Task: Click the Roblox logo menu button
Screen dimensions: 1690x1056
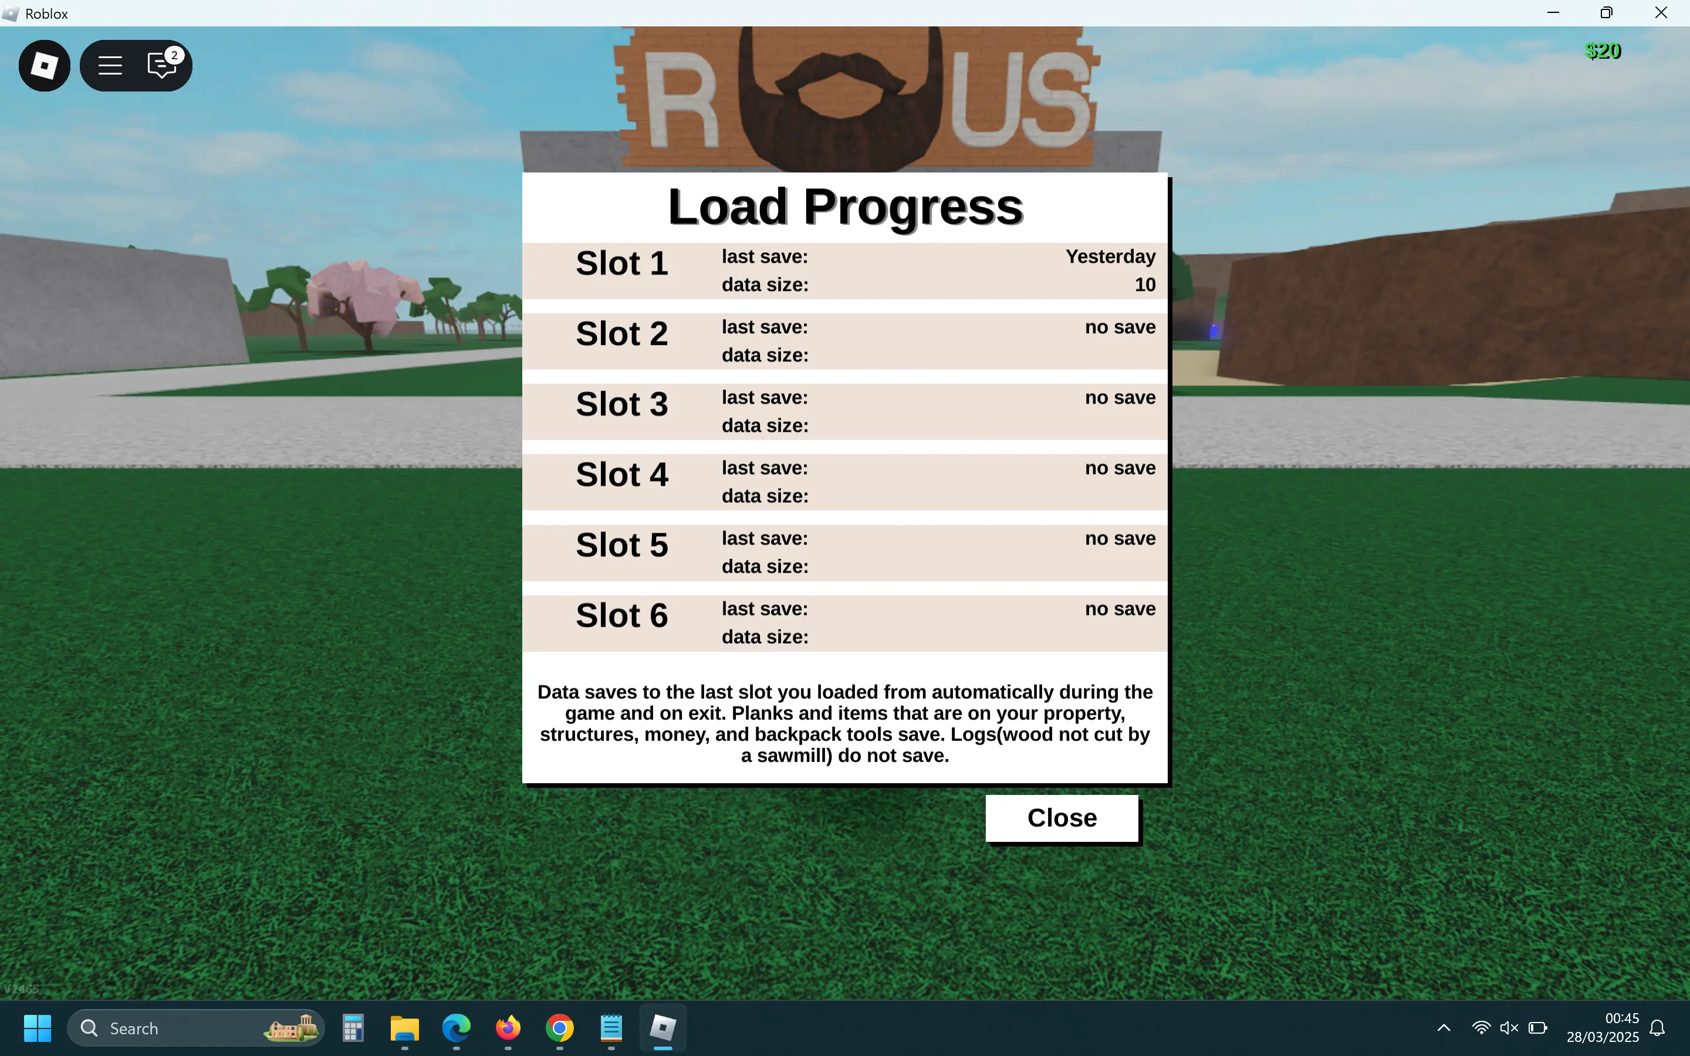Action: click(x=44, y=66)
